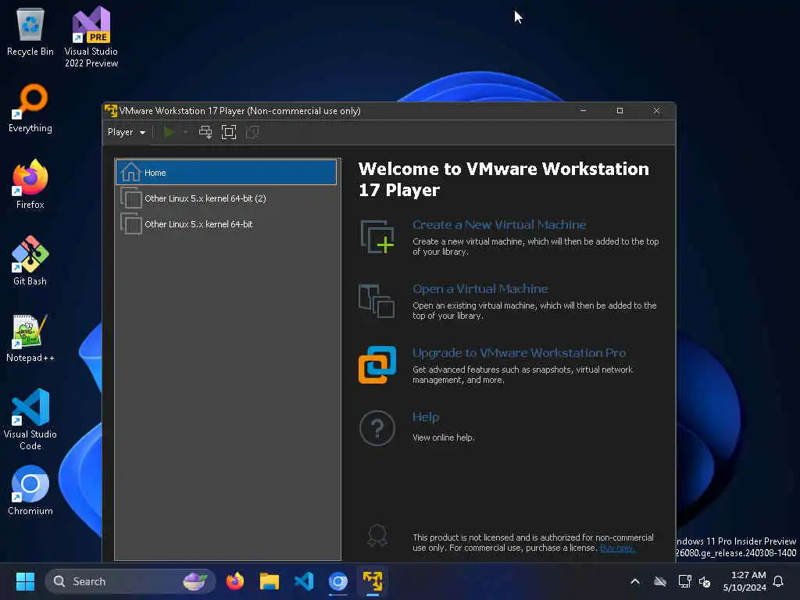Open the Help link
Viewport: 800px width, 600px height.
pyautogui.click(x=426, y=417)
